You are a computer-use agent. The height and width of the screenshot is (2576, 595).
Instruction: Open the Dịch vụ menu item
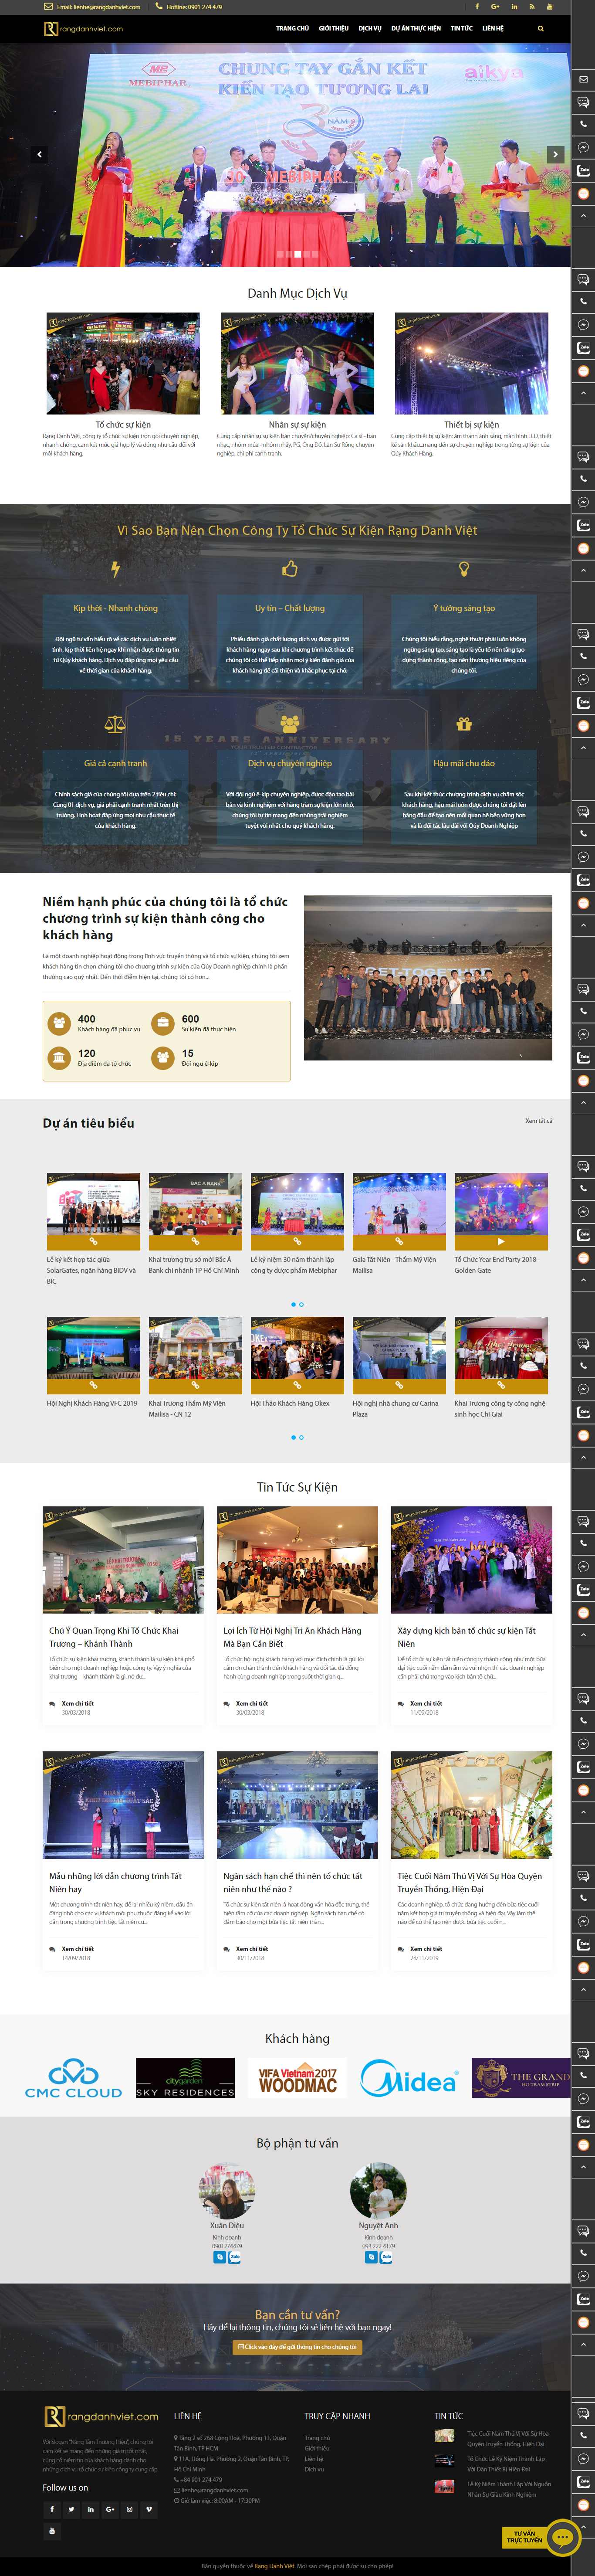pyautogui.click(x=370, y=28)
